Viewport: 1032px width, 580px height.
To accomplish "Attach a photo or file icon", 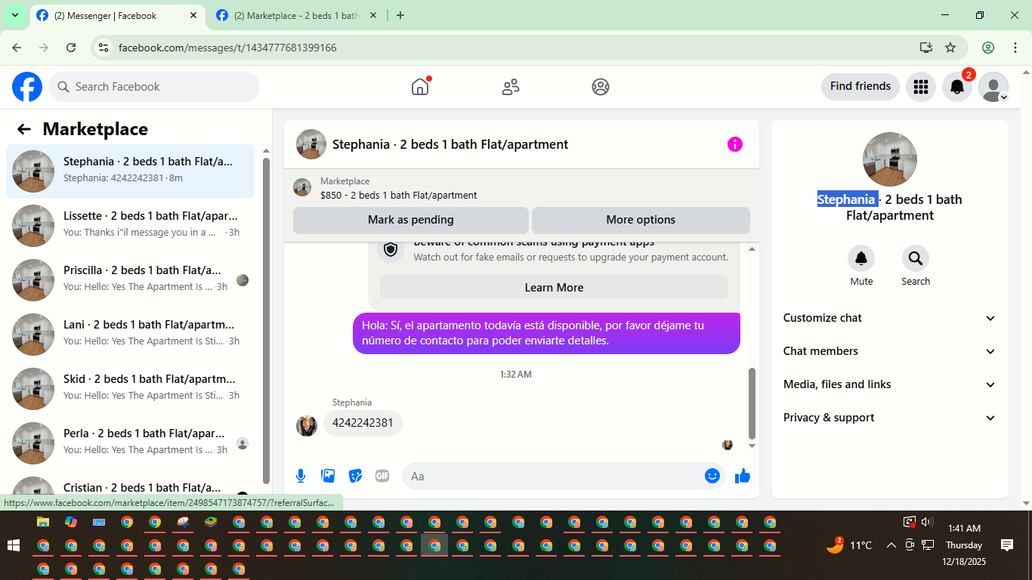I will point(328,476).
